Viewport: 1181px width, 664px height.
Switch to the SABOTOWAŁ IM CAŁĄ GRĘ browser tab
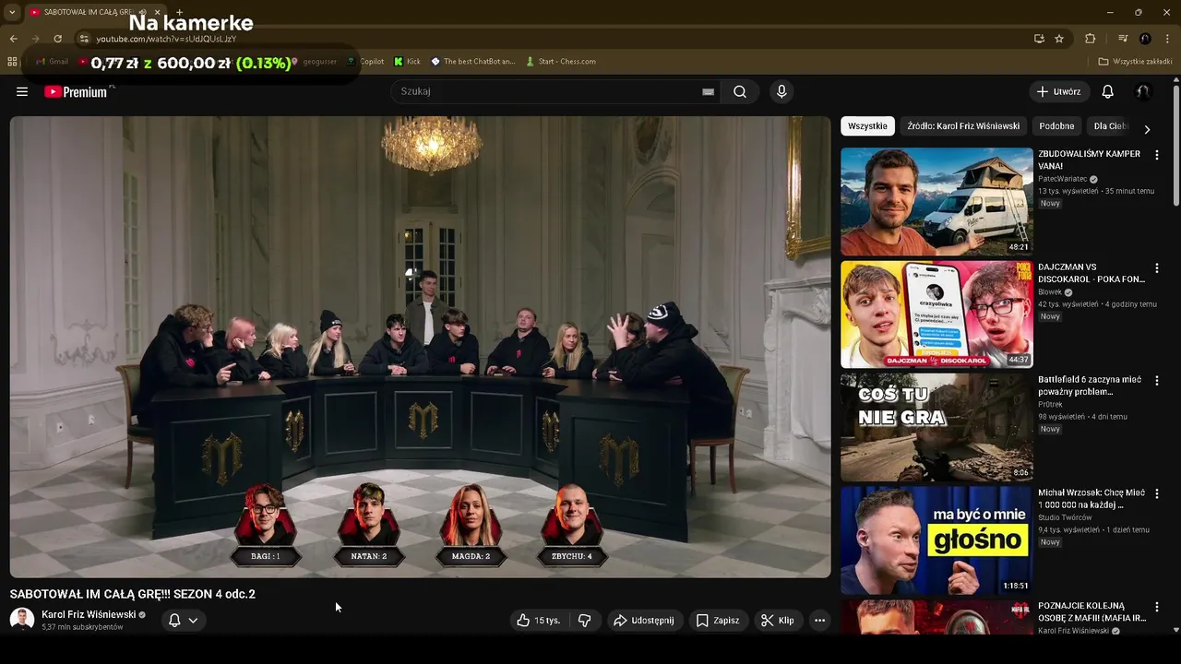coord(88,12)
